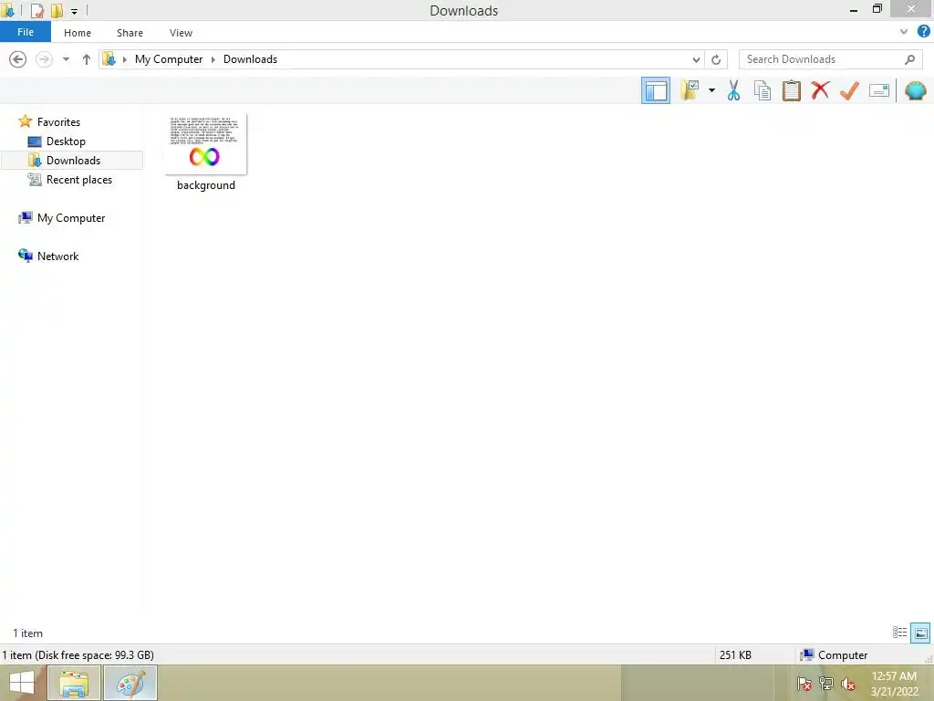Select Desktop in the navigation pane

[66, 141]
